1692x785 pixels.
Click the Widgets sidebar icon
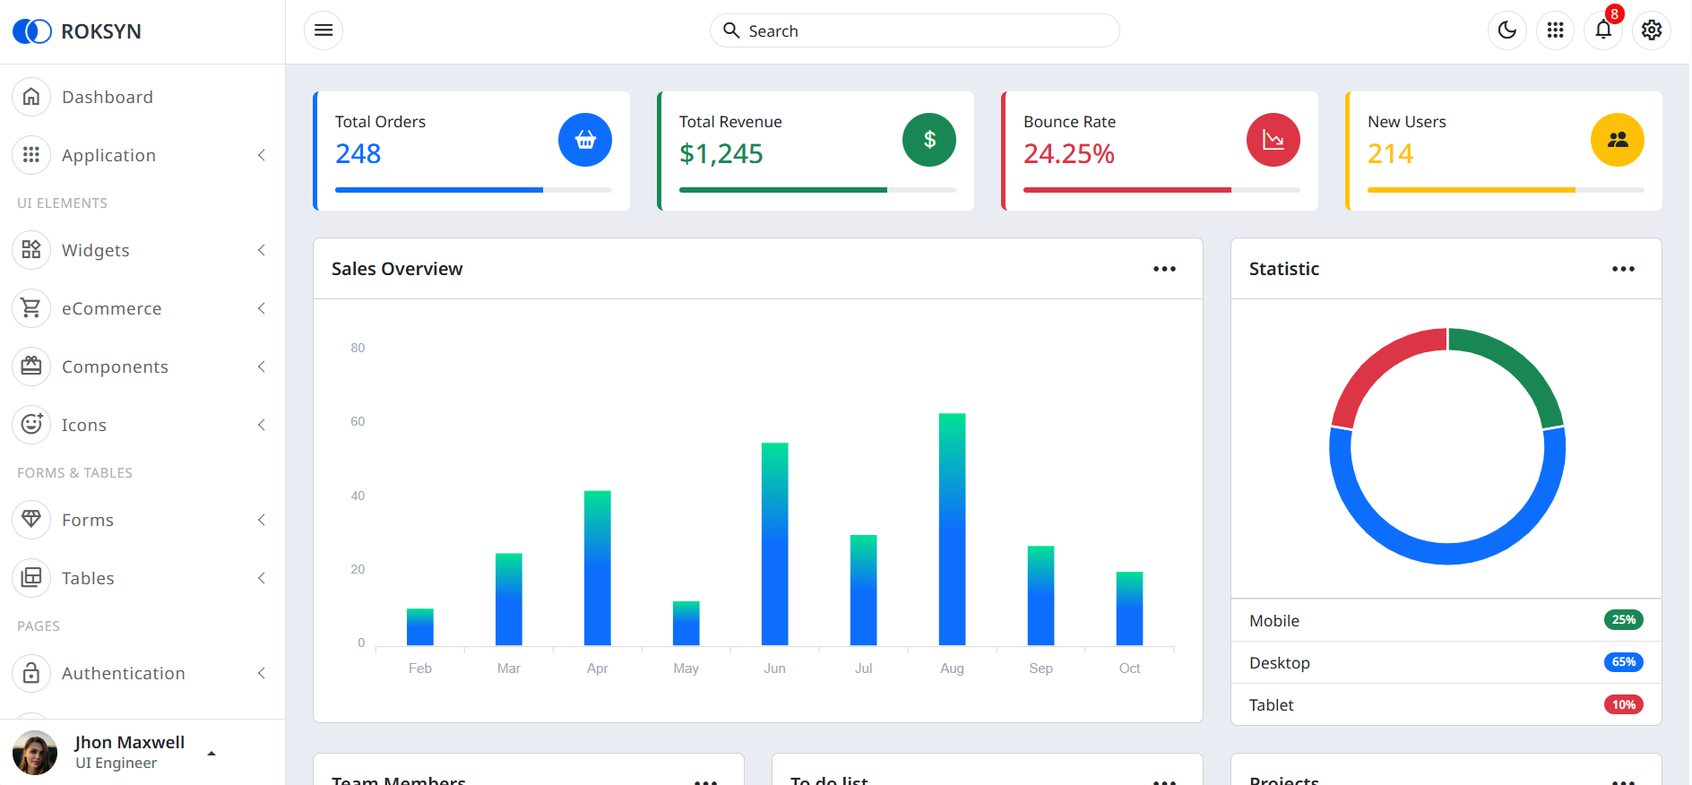pos(31,250)
